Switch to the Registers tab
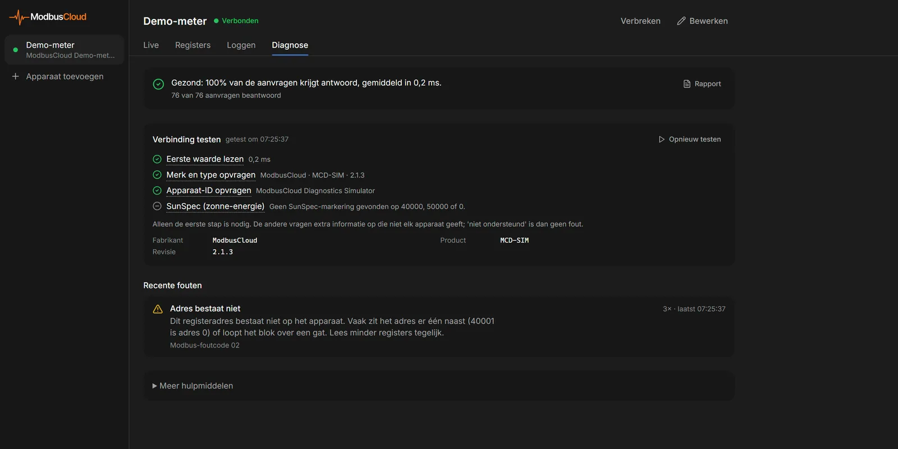The height and width of the screenshot is (449, 898). click(x=193, y=45)
